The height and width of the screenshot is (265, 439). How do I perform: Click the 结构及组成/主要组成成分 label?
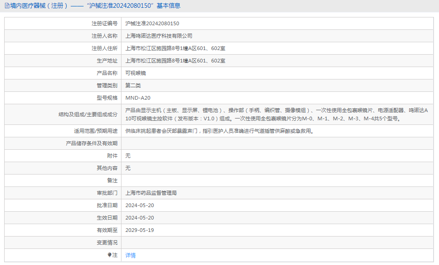(88, 114)
